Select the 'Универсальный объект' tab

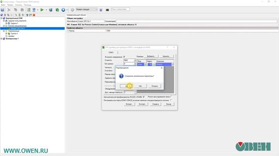point(76,15)
